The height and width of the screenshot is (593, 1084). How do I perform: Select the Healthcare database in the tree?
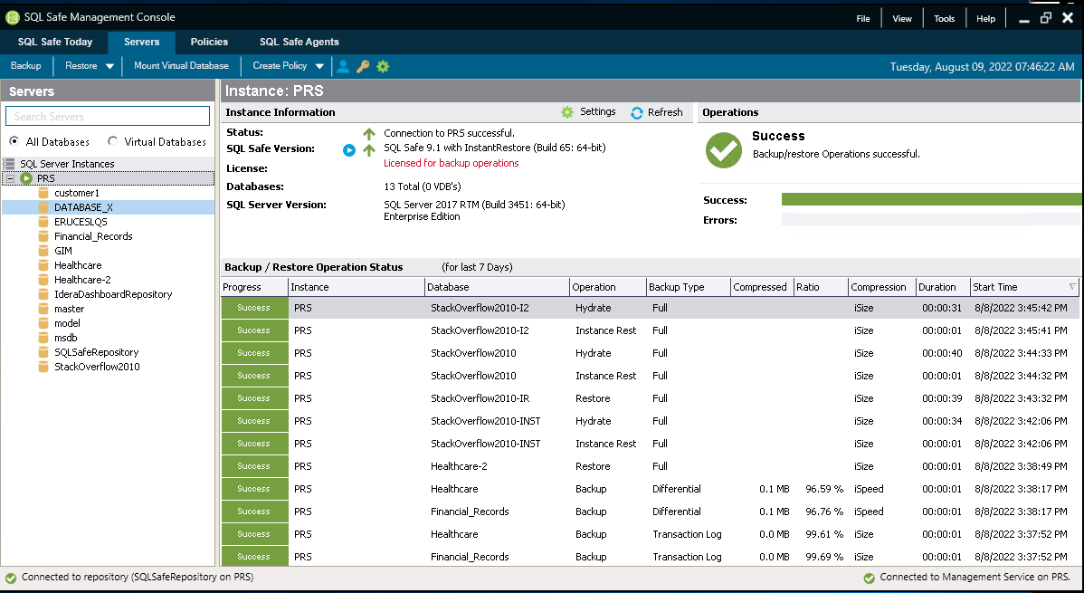tap(78, 265)
